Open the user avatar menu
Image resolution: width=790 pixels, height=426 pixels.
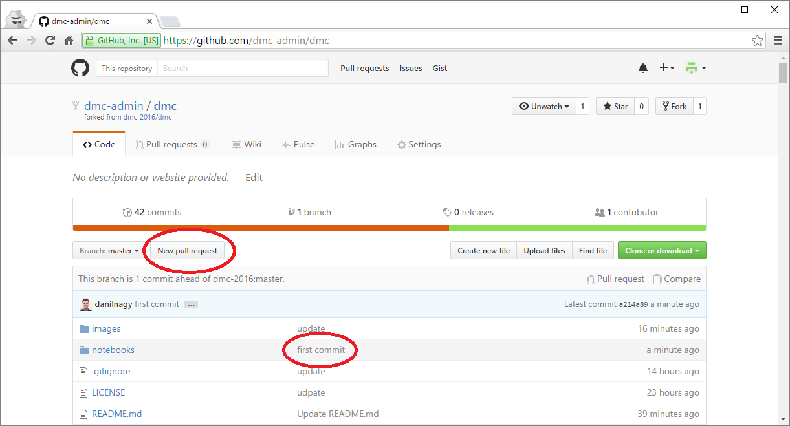point(696,68)
